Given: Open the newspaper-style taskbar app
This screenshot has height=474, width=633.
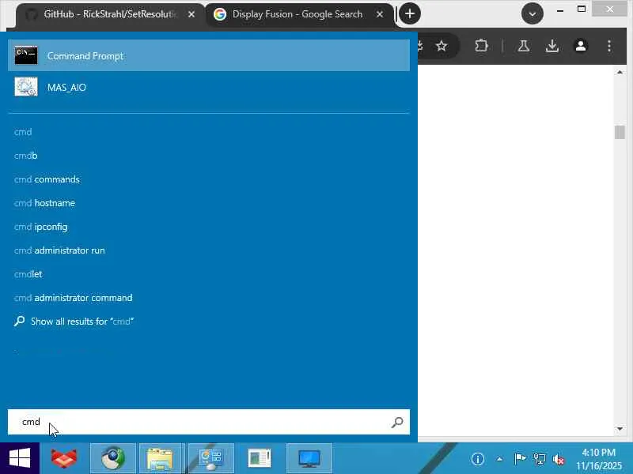Looking at the screenshot, I should click(259, 458).
